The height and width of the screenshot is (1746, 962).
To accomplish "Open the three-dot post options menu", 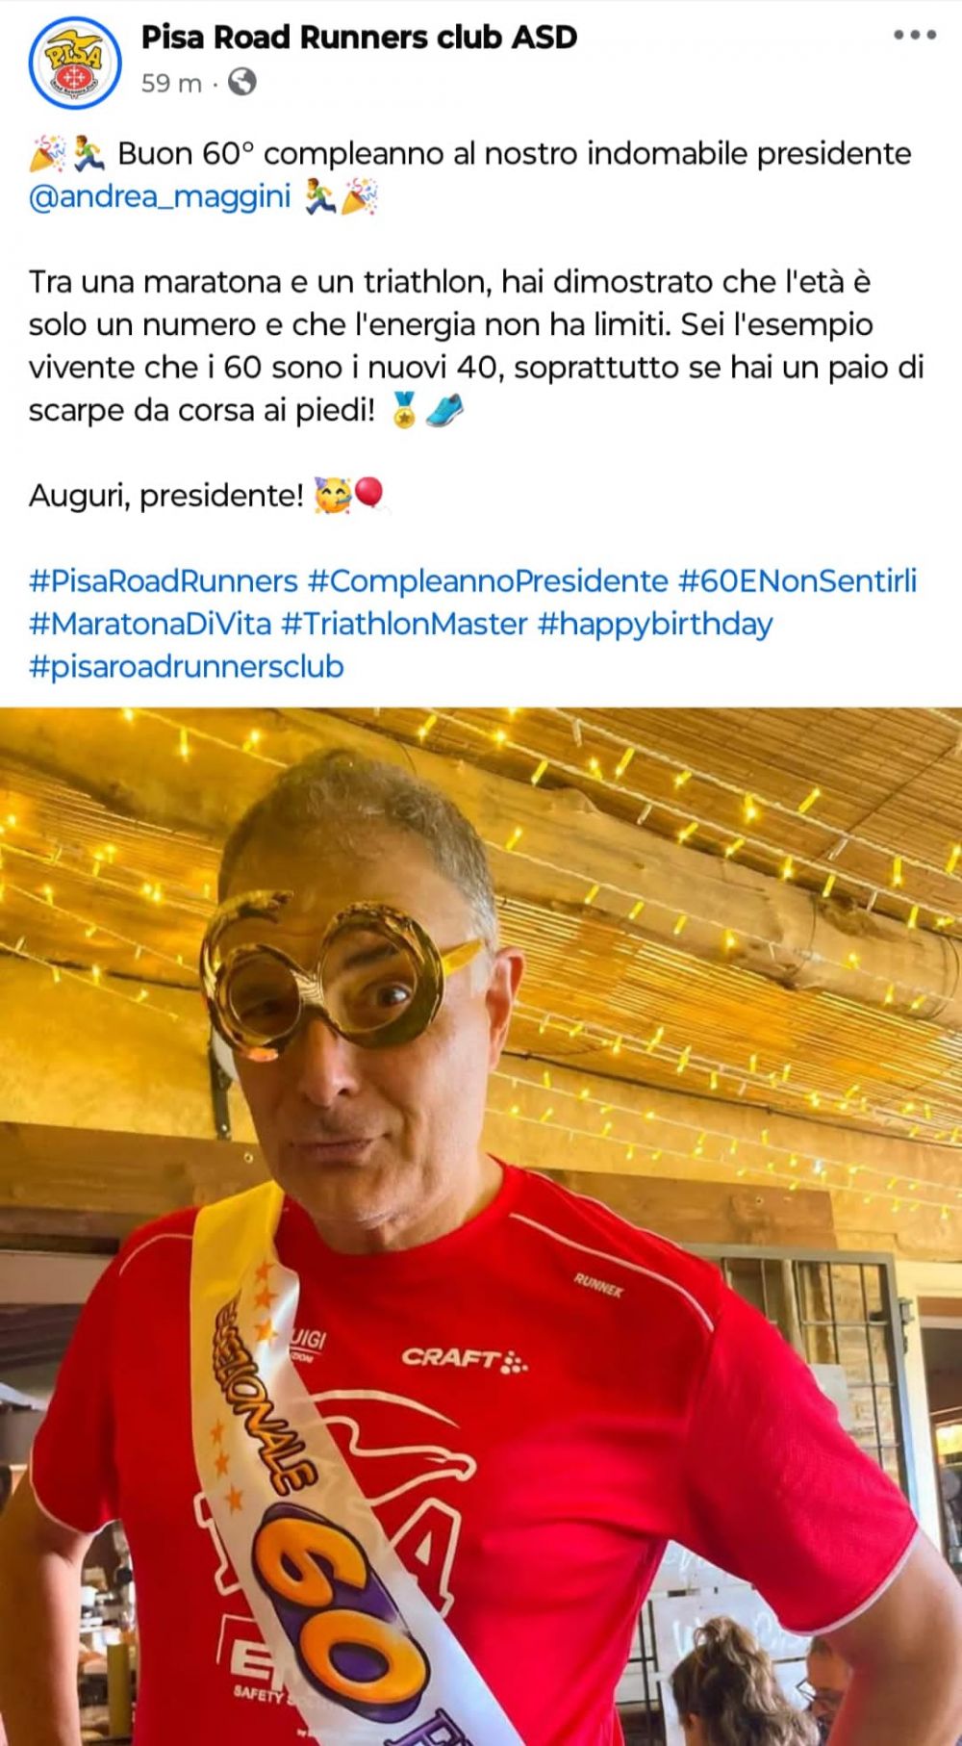I will point(915,36).
